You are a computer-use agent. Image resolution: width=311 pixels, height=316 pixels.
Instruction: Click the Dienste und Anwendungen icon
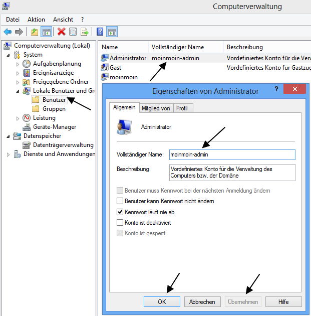tap(17, 154)
